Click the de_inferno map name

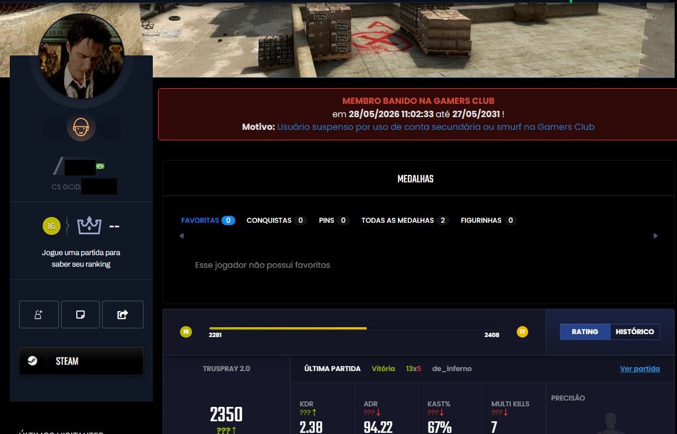click(x=452, y=369)
